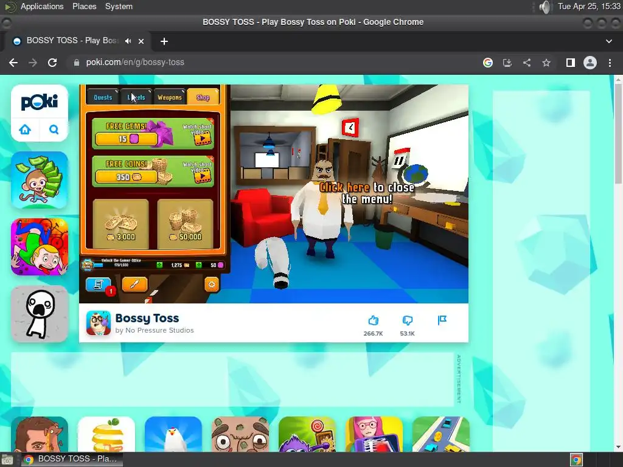
Task: Expand the tab search dropdown
Action: coord(608,41)
